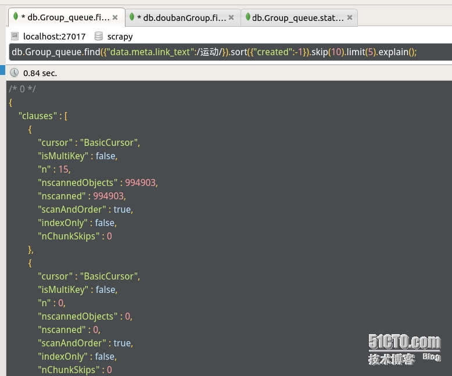Click the second "indexOnly" : false line

tap(77, 357)
